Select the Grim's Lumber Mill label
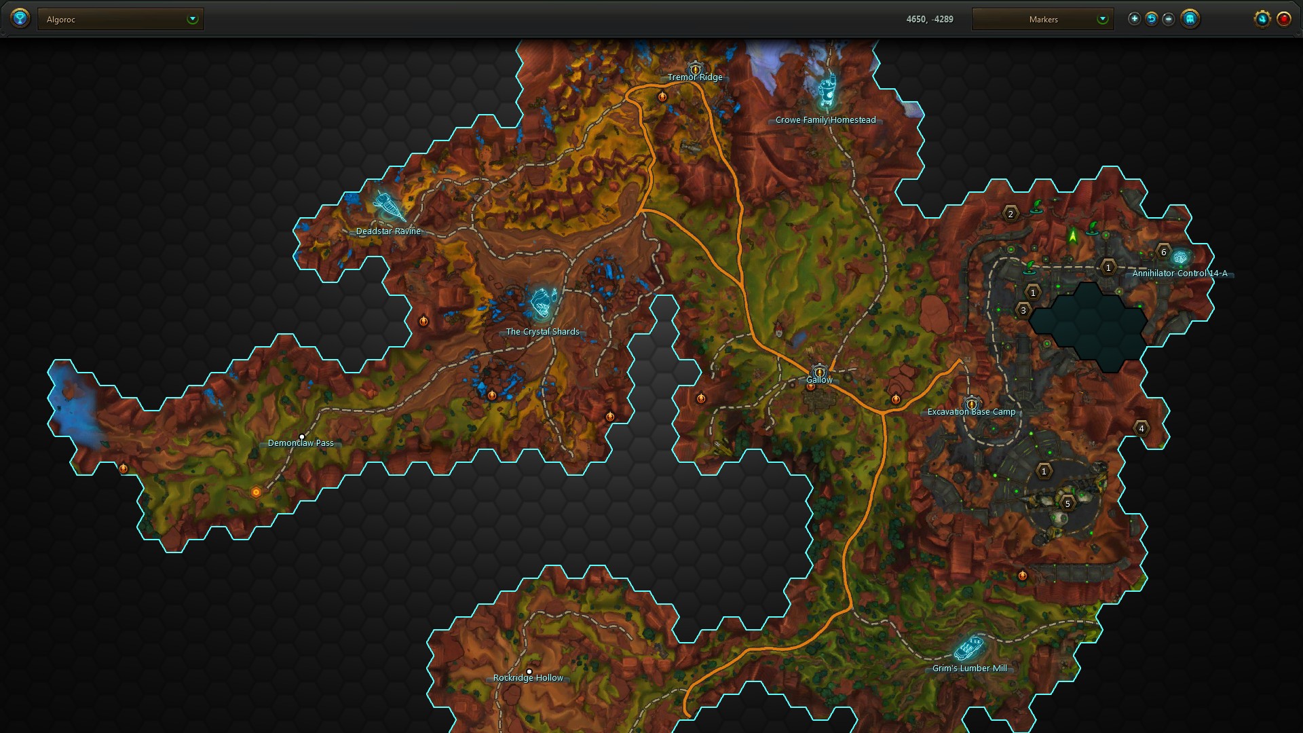This screenshot has height=733, width=1303. pyautogui.click(x=970, y=669)
